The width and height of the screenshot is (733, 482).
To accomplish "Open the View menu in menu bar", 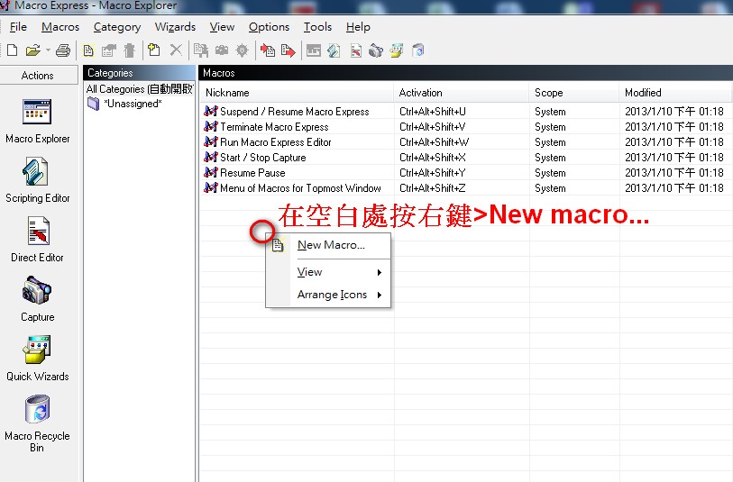I will pyautogui.click(x=222, y=27).
